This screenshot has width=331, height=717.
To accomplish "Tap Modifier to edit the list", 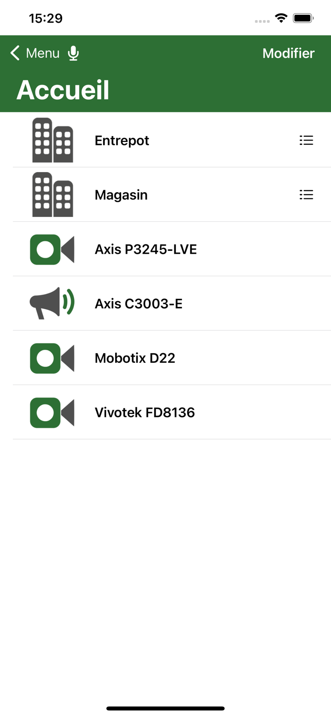I will tap(288, 53).
